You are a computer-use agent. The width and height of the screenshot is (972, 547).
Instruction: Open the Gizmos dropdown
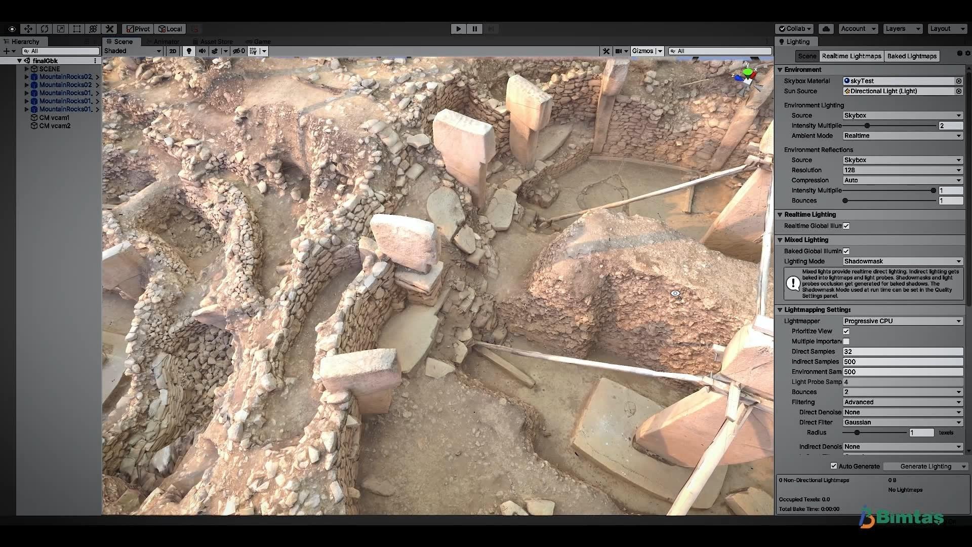(646, 51)
